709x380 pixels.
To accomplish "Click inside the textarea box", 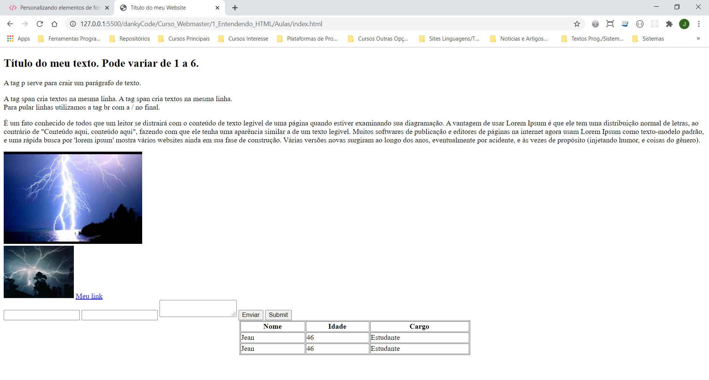I will click(198, 308).
